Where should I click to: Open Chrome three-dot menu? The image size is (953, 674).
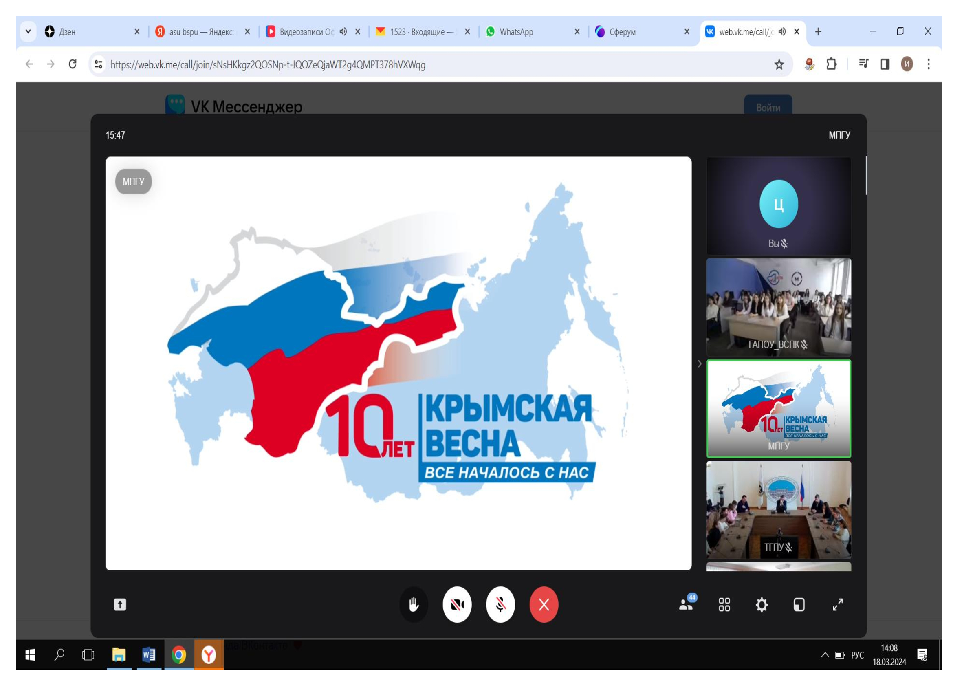[929, 64]
